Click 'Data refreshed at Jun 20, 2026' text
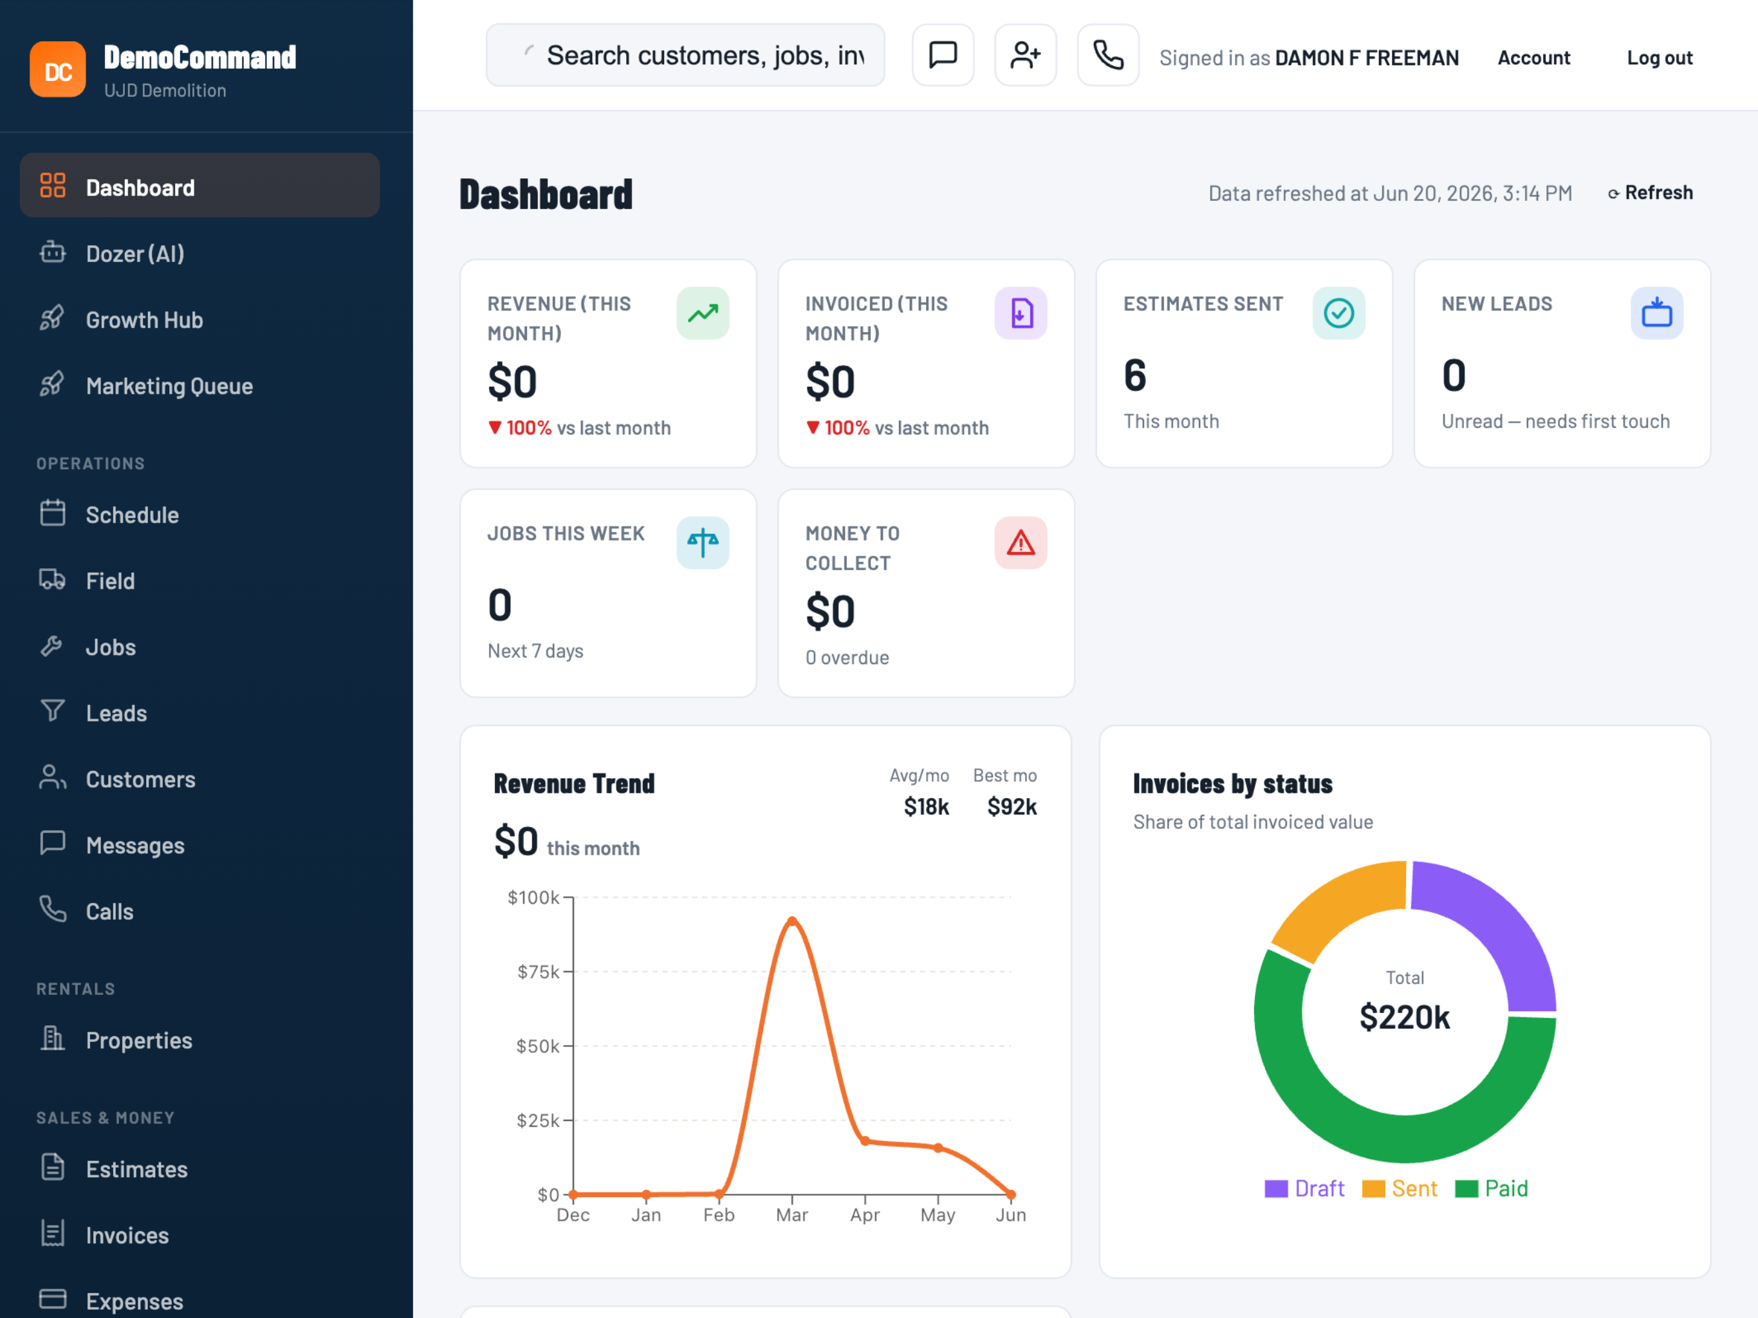This screenshot has height=1318, width=1758. [1390, 193]
